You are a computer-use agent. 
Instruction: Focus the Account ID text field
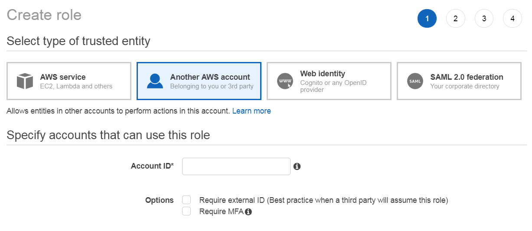pyautogui.click(x=236, y=166)
